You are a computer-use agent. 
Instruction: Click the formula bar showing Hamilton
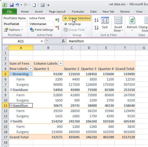107,41
